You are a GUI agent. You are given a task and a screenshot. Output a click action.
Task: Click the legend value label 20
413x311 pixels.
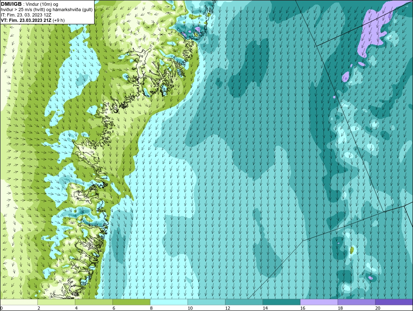(x=378, y=308)
